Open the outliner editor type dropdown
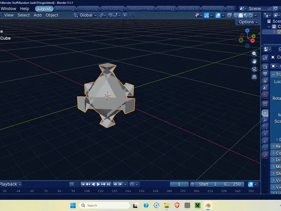This screenshot has height=211, width=281. (x=267, y=15)
